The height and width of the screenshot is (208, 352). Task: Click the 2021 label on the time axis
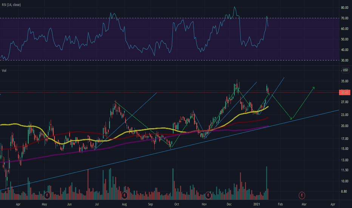(256, 204)
